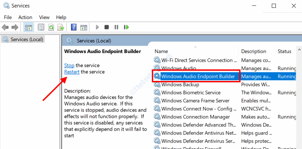Open the Properties toolbar icon
Viewport: 302px width, 149px height.
coord(41,27)
